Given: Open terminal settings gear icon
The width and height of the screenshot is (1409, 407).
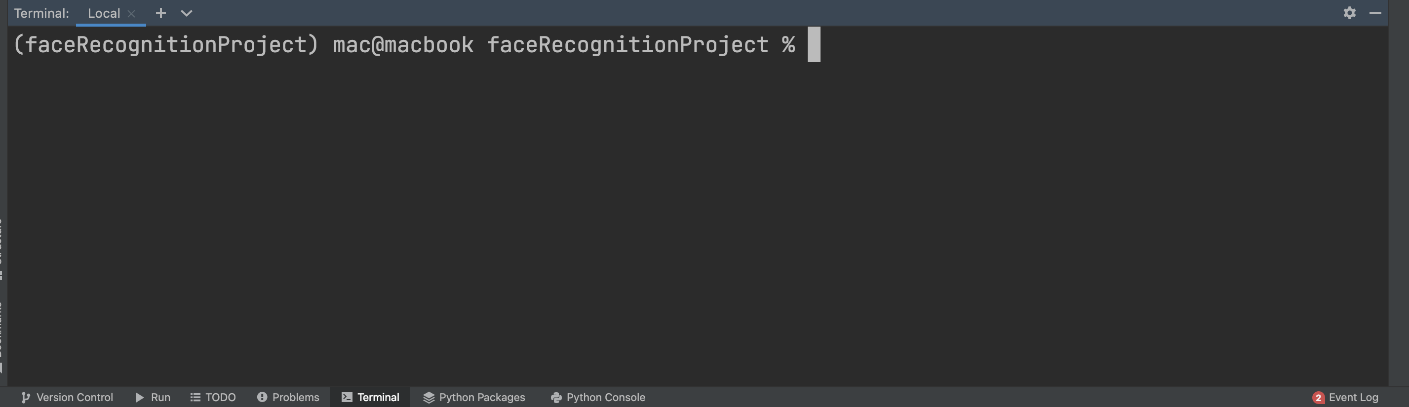Looking at the screenshot, I should coord(1349,12).
